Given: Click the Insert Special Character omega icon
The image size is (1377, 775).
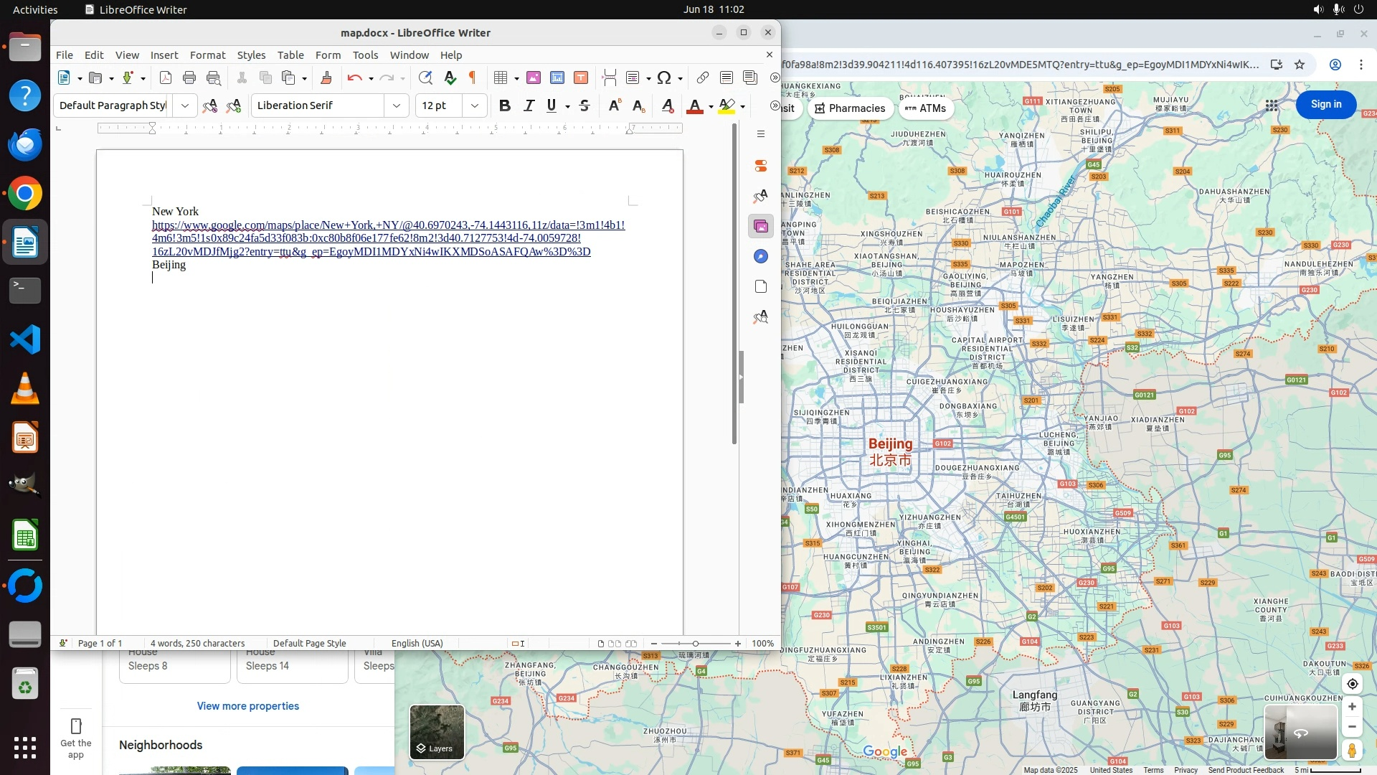Looking at the screenshot, I should (x=664, y=78).
